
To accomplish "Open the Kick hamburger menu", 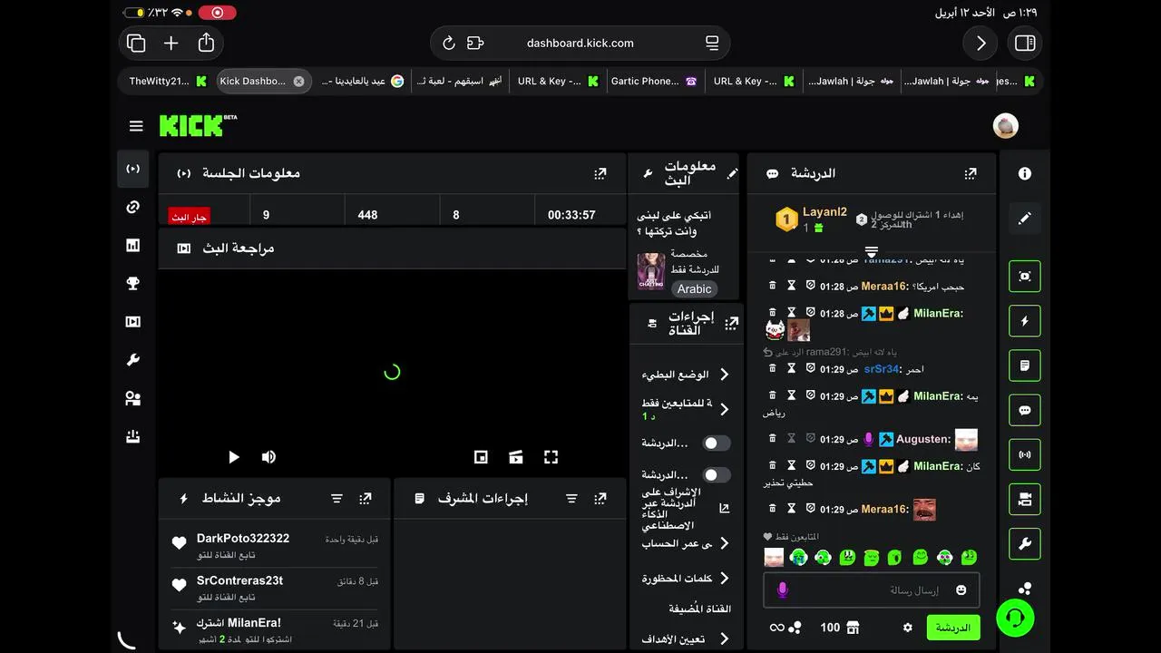I will [x=136, y=126].
